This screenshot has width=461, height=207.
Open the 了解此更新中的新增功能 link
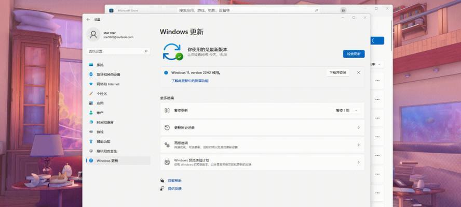[x=190, y=81]
